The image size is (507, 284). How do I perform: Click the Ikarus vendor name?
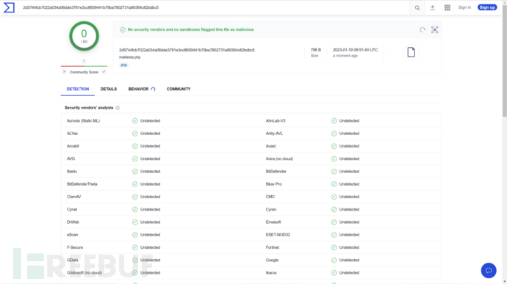(x=271, y=273)
